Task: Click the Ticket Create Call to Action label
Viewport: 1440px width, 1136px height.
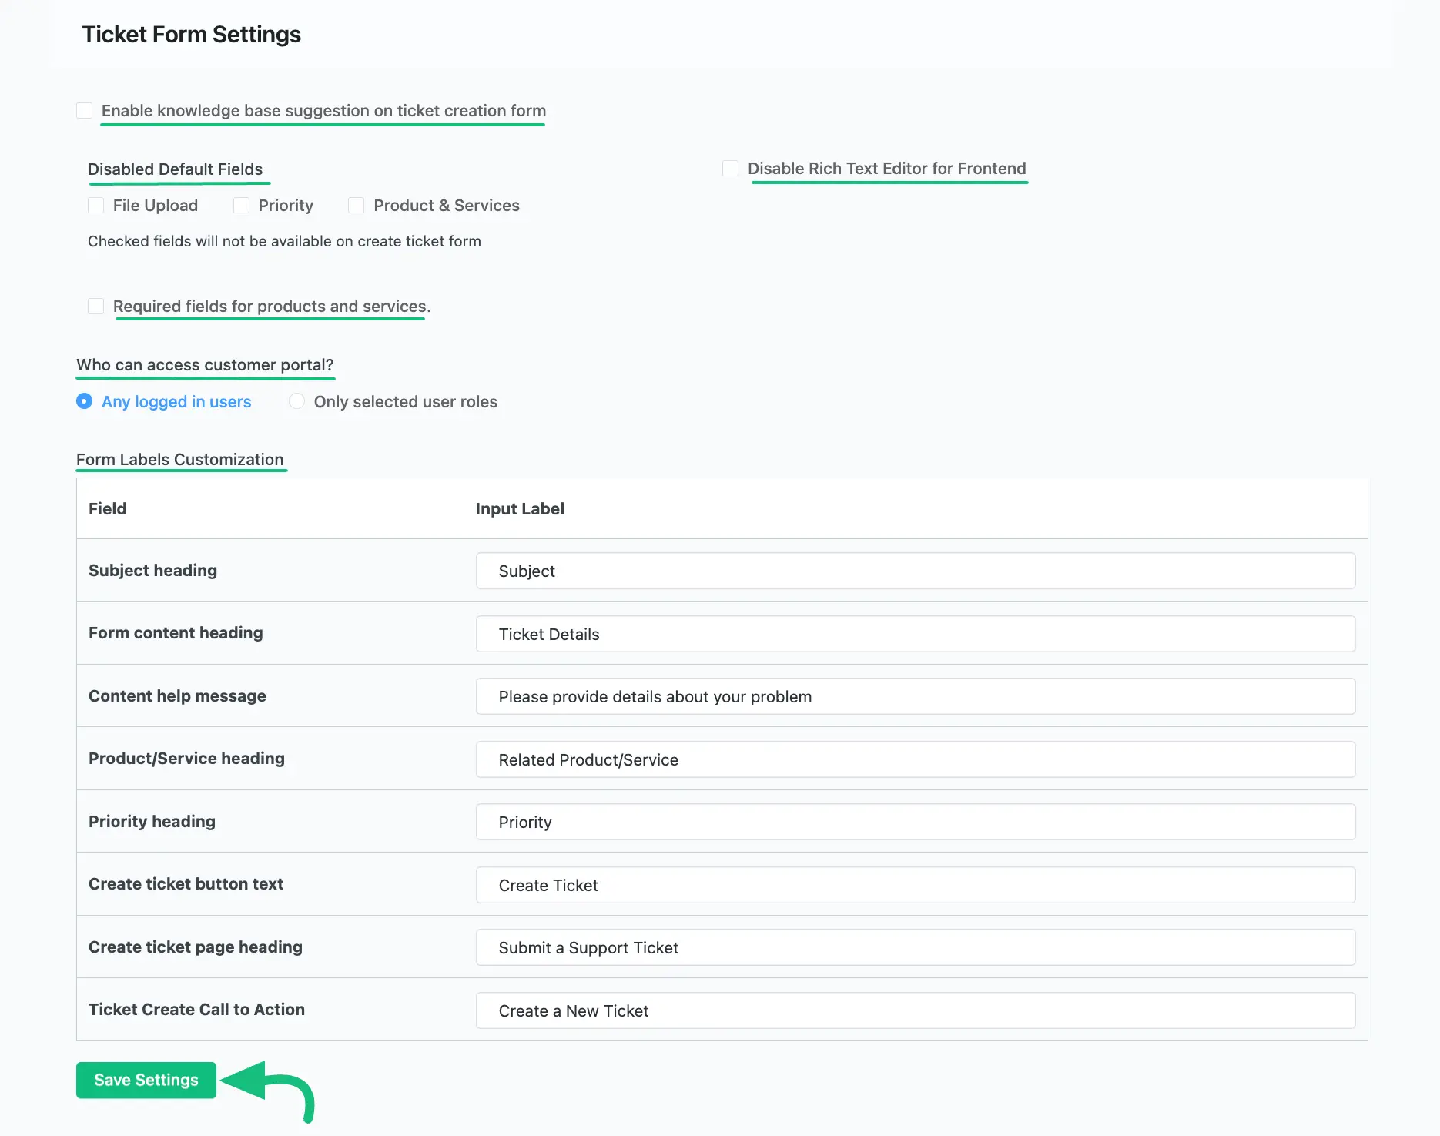Action: pyautogui.click(x=197, y=1010)
